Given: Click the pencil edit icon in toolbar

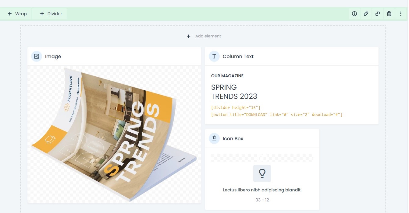Looking at the screenshot, I should point(366,14).
